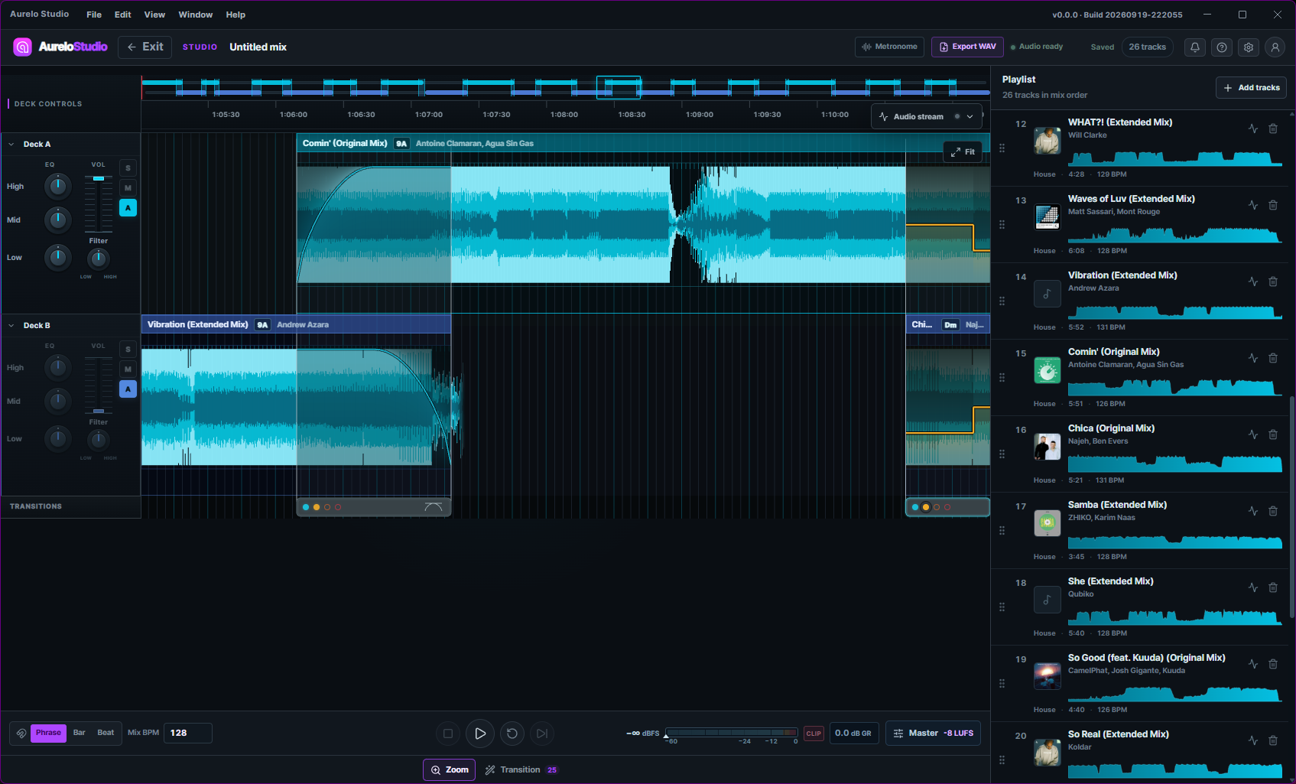Open the notifications bell
1296x784 pixels.
(x=1194, y=47)
